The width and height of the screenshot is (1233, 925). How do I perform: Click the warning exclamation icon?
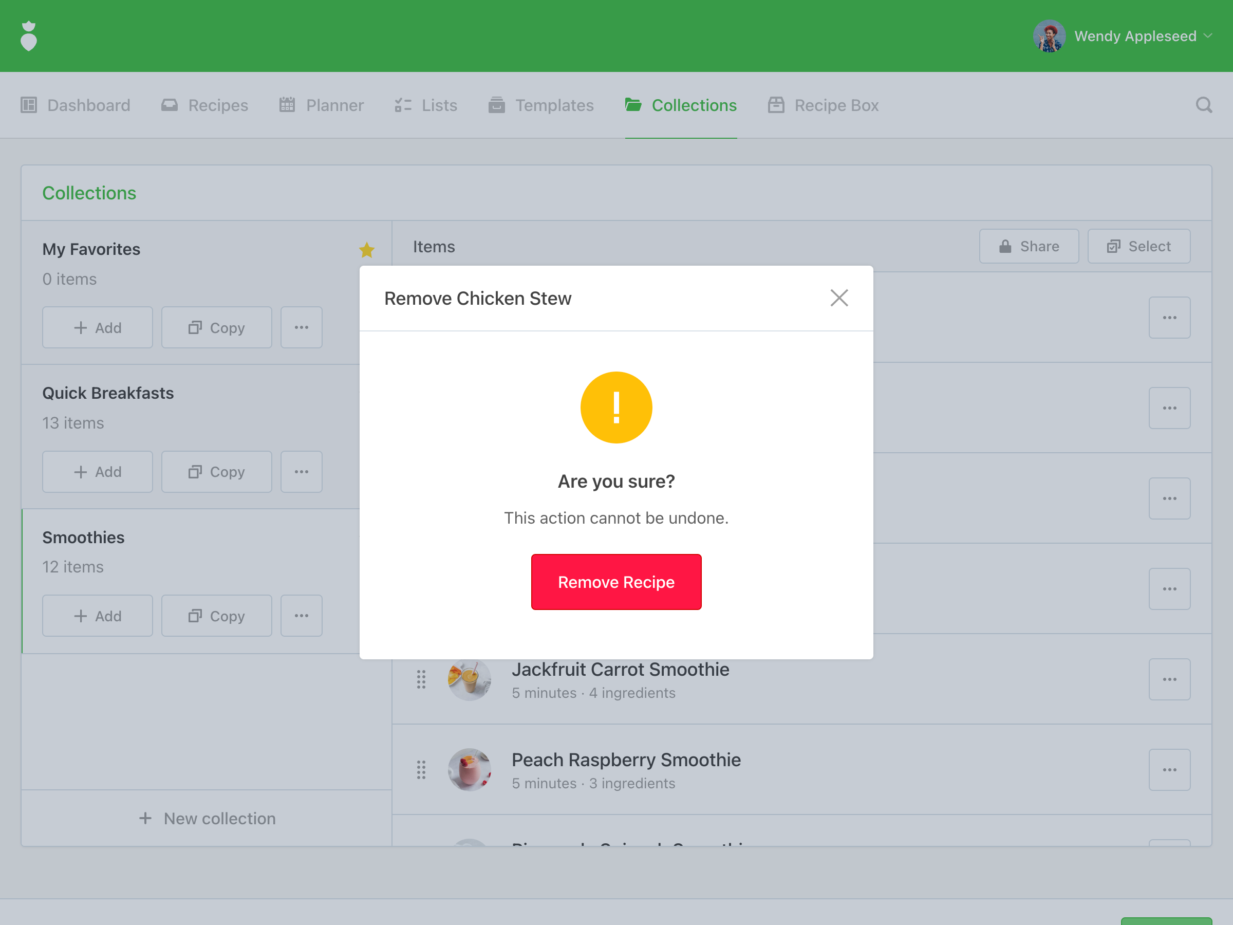tap(616, 408)
